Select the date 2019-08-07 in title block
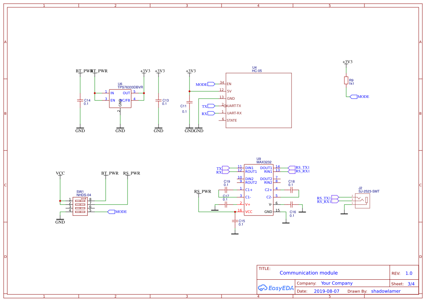The width and height of the screenshot is (426, 302). pyautogui.click(x=325, y=291)
